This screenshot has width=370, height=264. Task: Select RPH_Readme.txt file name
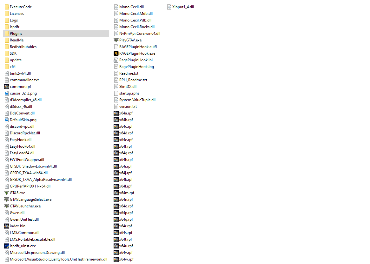tap(133, 80)
